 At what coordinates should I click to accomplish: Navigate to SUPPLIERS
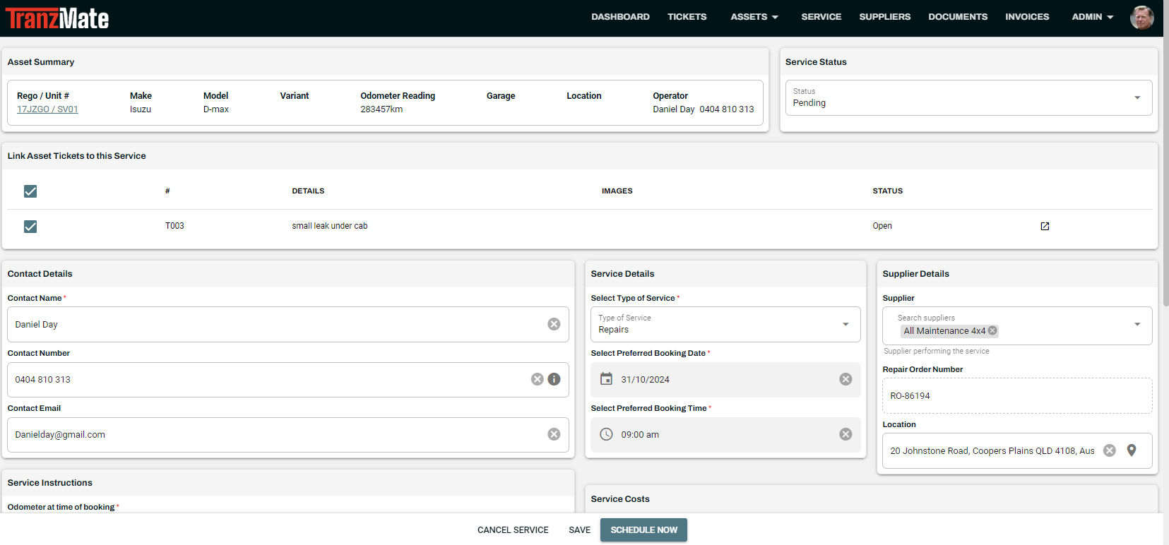[x=884, y=17]
